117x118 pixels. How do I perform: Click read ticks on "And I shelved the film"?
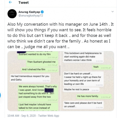tap(56, 71)
